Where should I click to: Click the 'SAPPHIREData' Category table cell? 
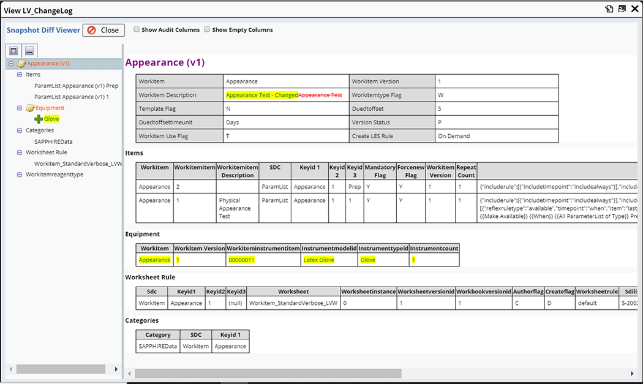point(158,346)
